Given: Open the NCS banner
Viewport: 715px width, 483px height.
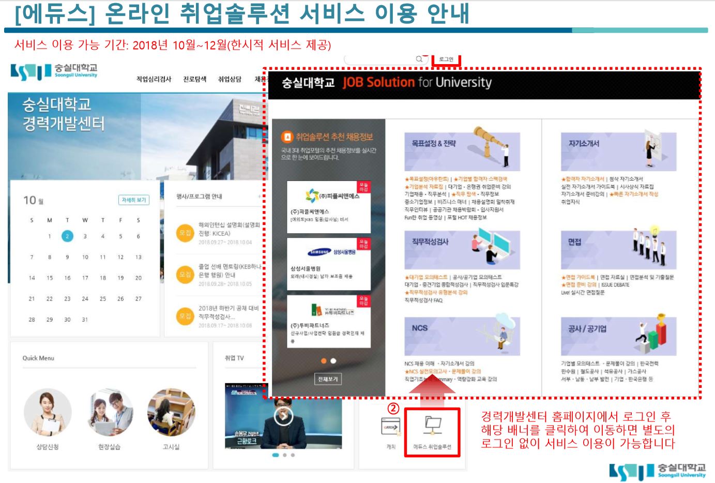Looking at the screenshot, I should click(x=462, y=335).
